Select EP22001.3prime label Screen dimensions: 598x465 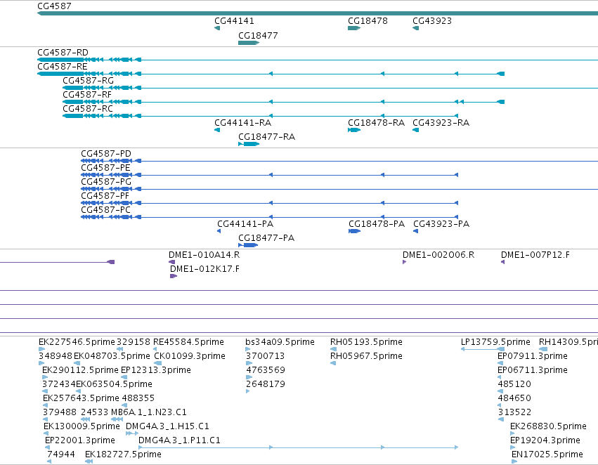click(80, 440)
